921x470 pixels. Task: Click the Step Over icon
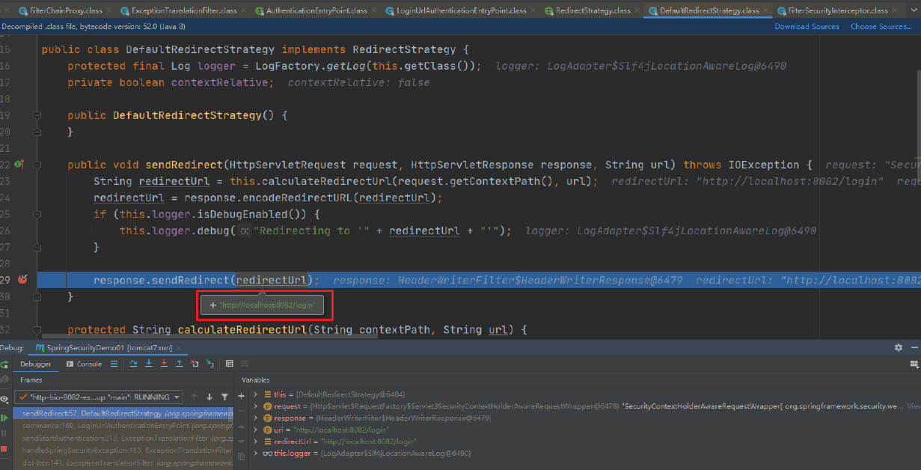pos(133,364)
